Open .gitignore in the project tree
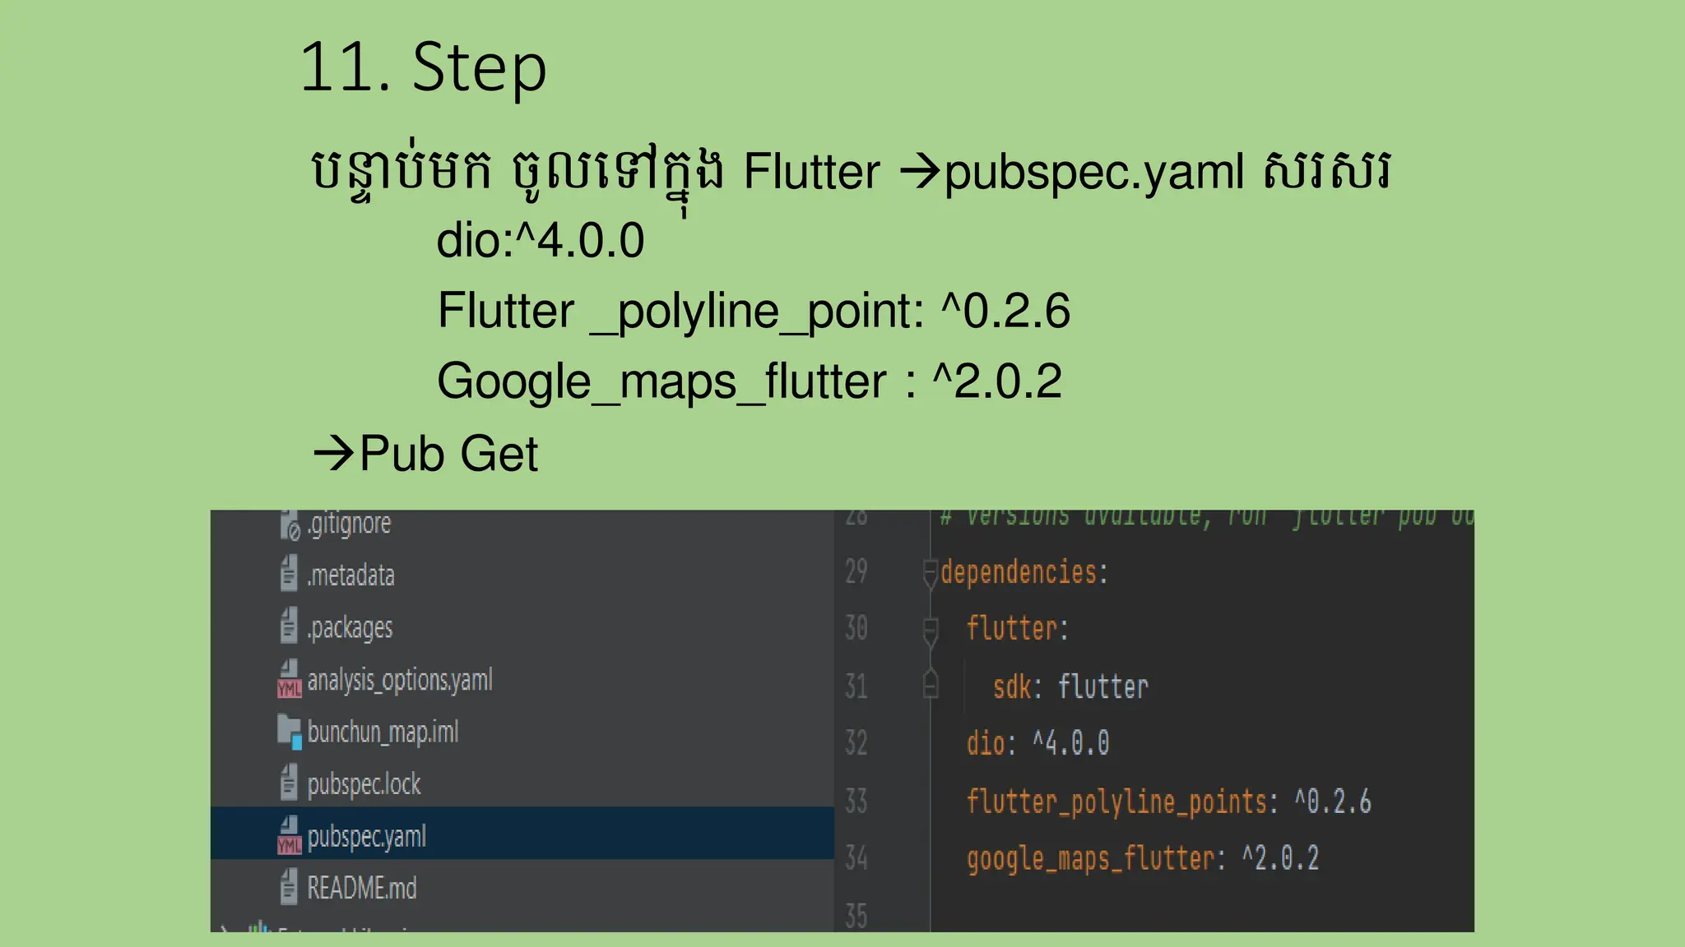This screenshot has width=1685, height=947. pos(349,524)
